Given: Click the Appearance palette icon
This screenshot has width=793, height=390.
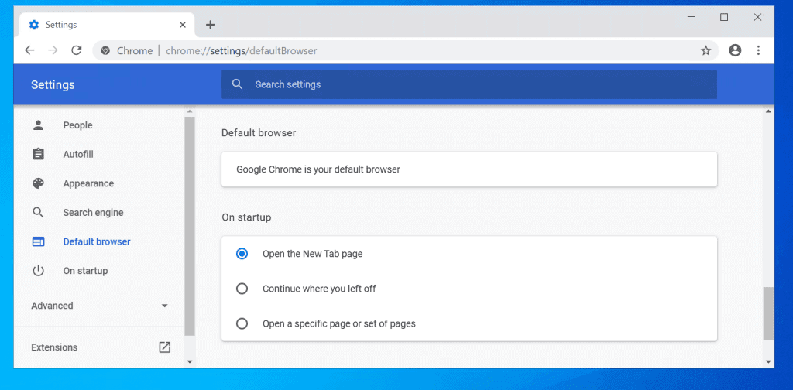Looking at the screenshot, I should [x=39, y=183].
